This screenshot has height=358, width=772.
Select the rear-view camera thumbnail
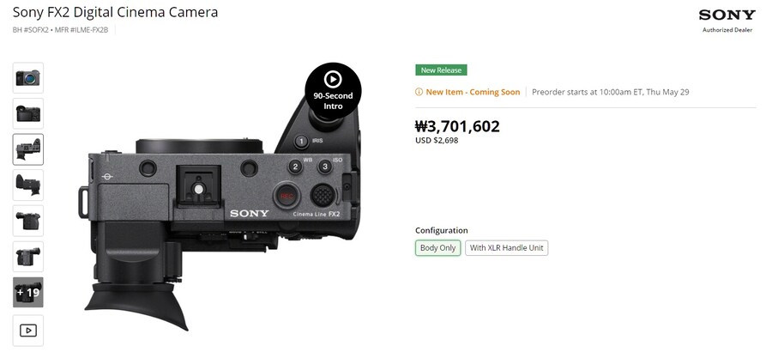tap(28, 113)
